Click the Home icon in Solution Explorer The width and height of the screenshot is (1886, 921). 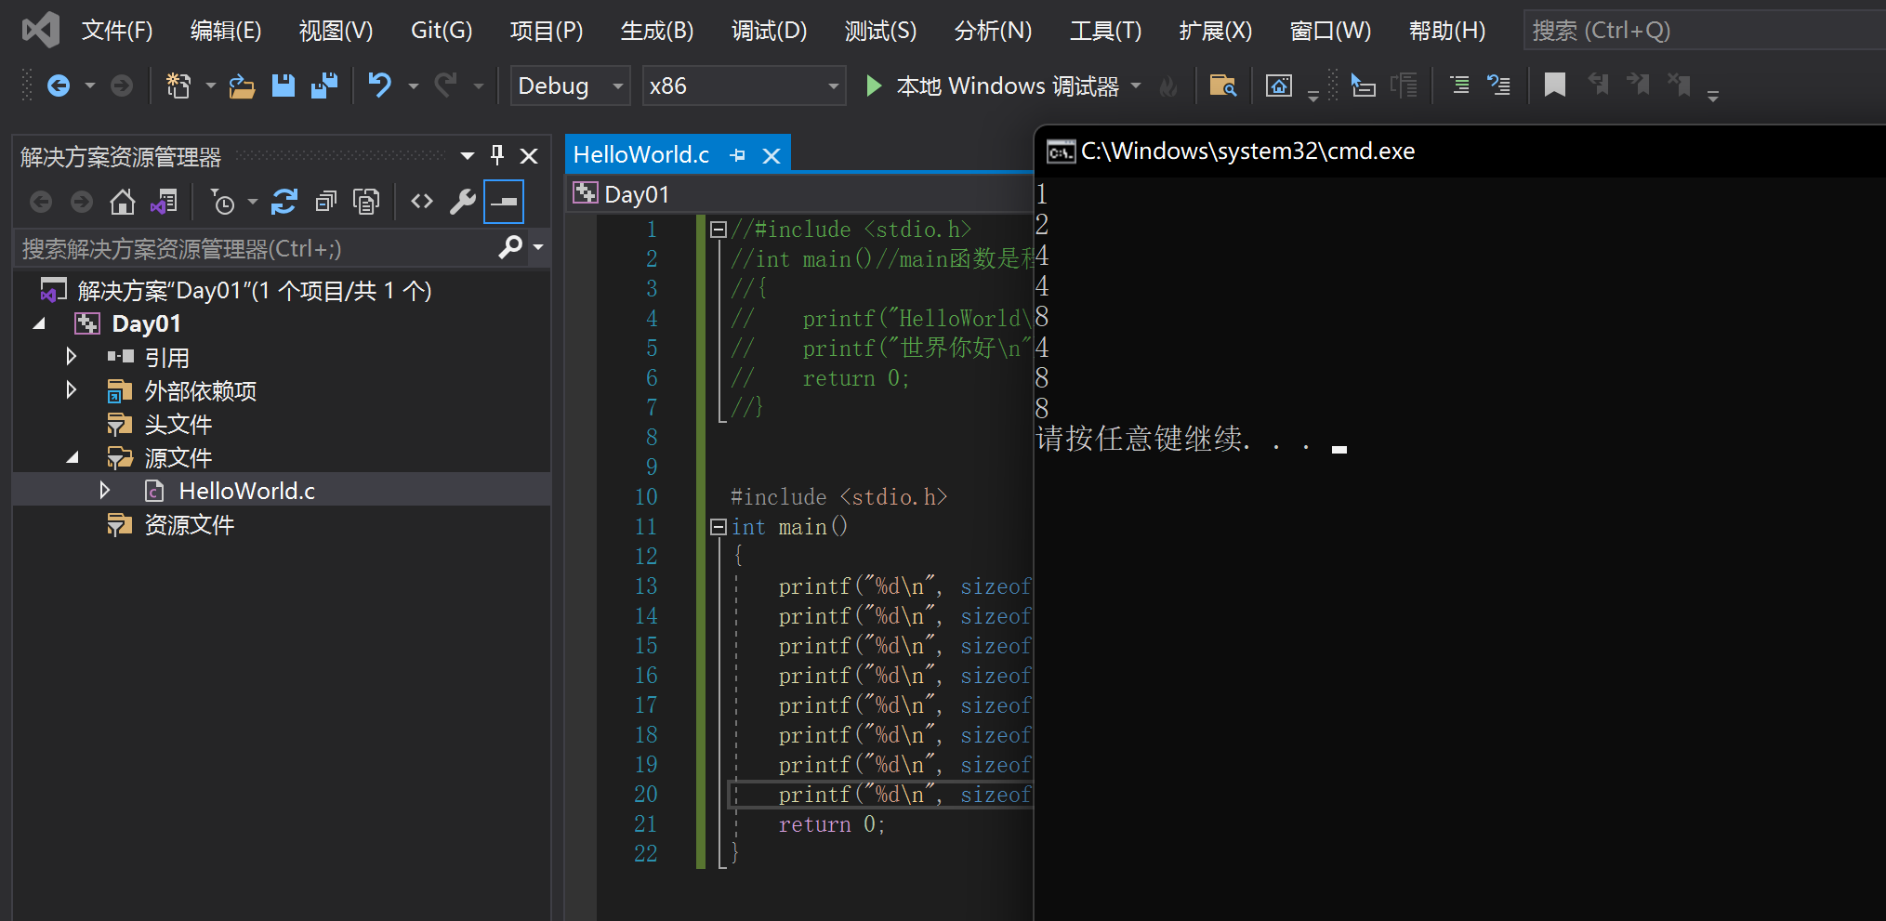point(122,202)
